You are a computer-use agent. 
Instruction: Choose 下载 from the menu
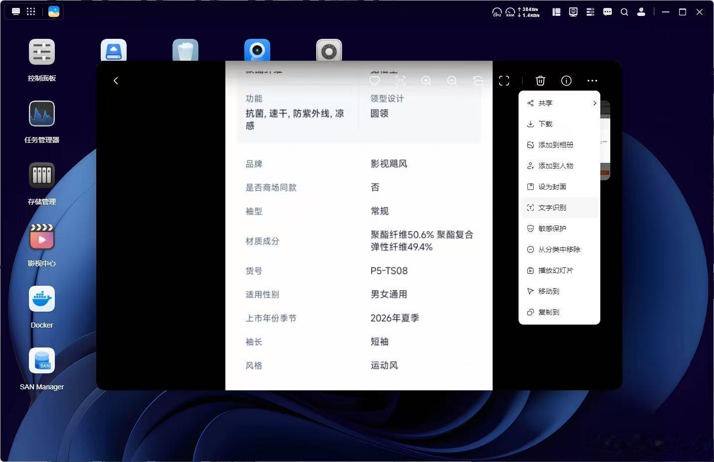pyautogui.click(x=559, y=124)
